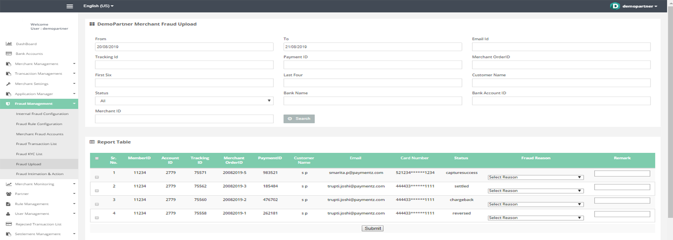Screen dimensions: 673x240
Task: Open the Status dropdown set to All
Action: (x=184, y=101)
